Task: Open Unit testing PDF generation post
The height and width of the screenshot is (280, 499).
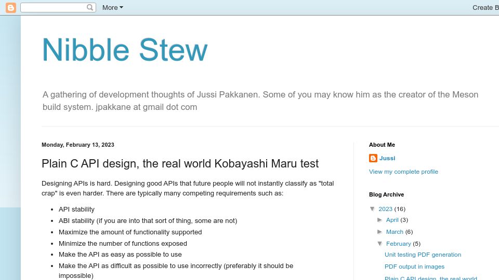Action: [x=423, y=255]
